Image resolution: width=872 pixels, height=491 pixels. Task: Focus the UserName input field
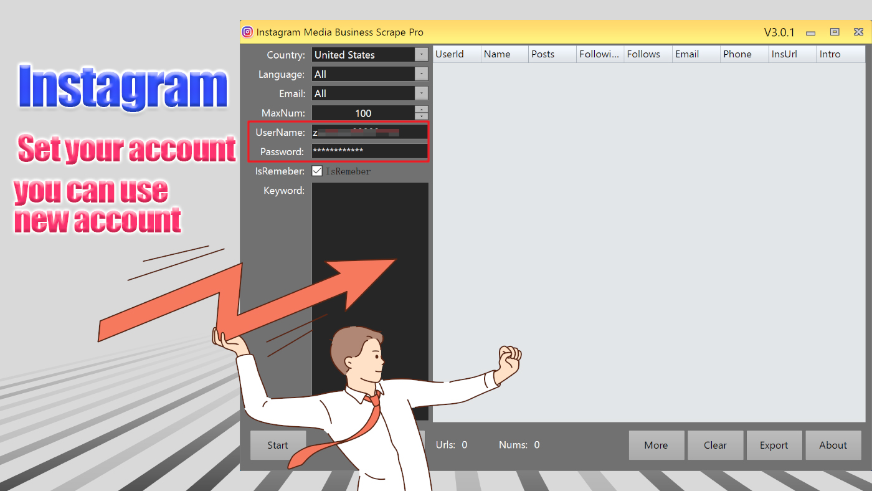point(370,132)
